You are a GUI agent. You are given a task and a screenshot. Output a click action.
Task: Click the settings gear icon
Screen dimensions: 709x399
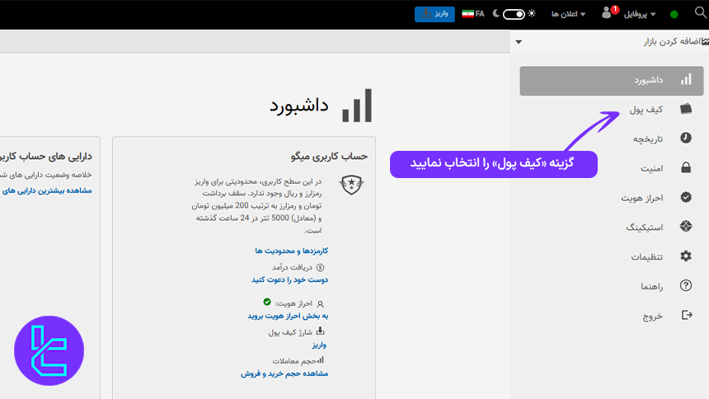click(686, 256)
